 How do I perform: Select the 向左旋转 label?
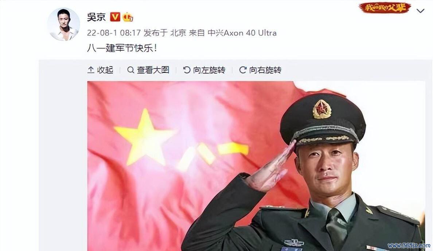[x=209, y=70]
